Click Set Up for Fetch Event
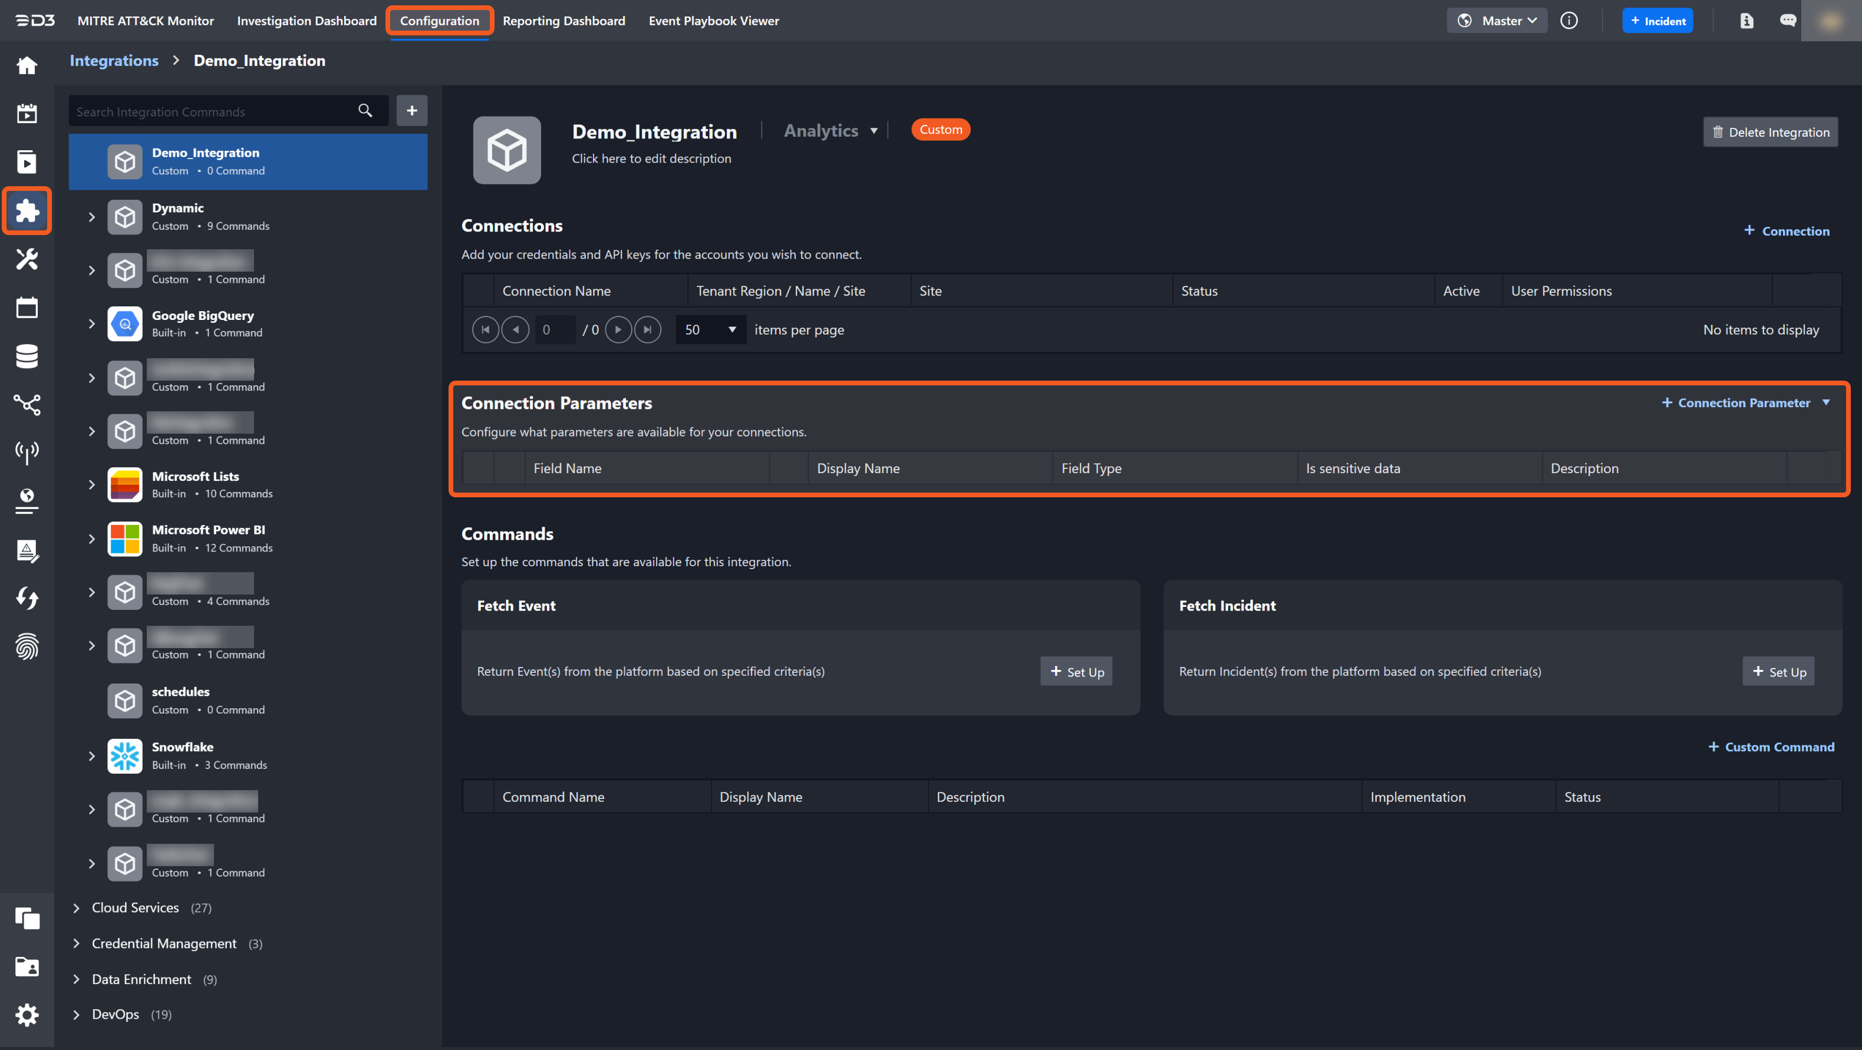This screenshot has height=1050, width=1862. [x=1076, y=671]
